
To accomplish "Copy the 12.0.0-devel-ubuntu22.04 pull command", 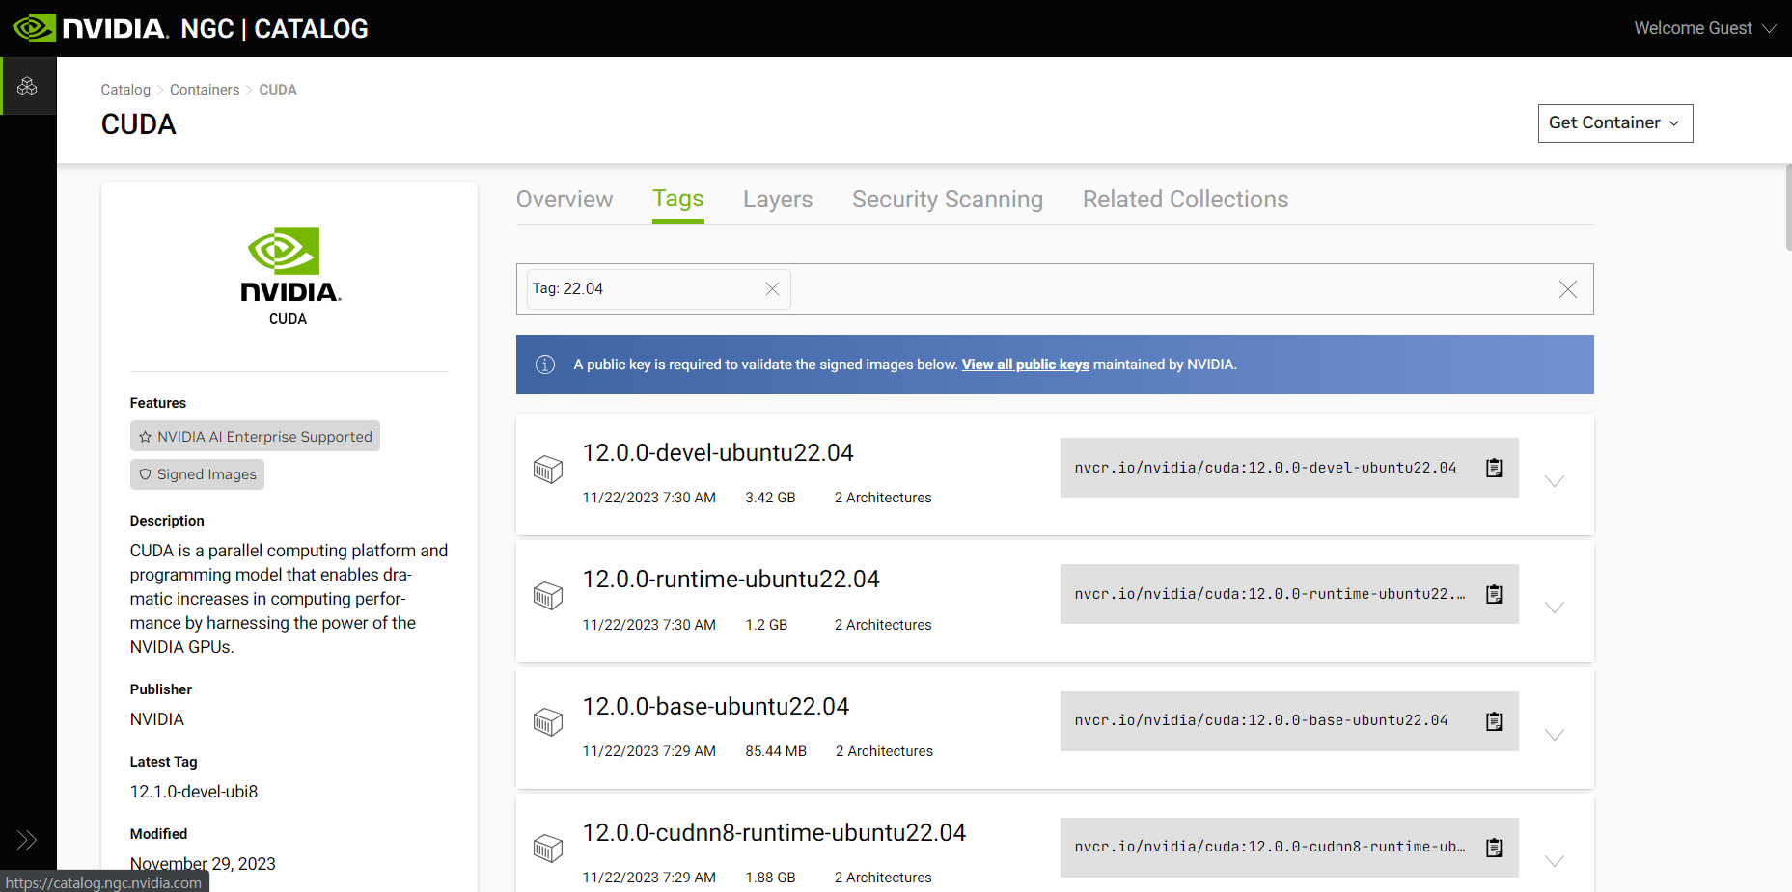I will 1494,468.
